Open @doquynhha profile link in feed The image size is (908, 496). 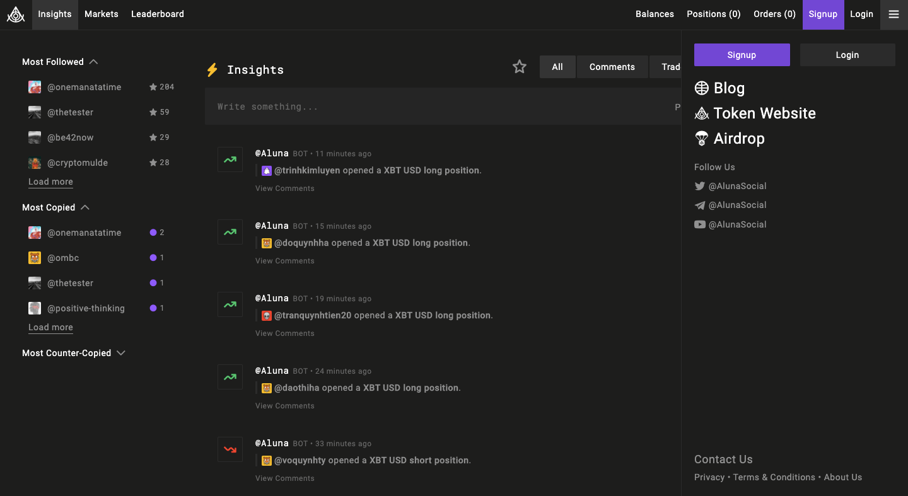301,243
